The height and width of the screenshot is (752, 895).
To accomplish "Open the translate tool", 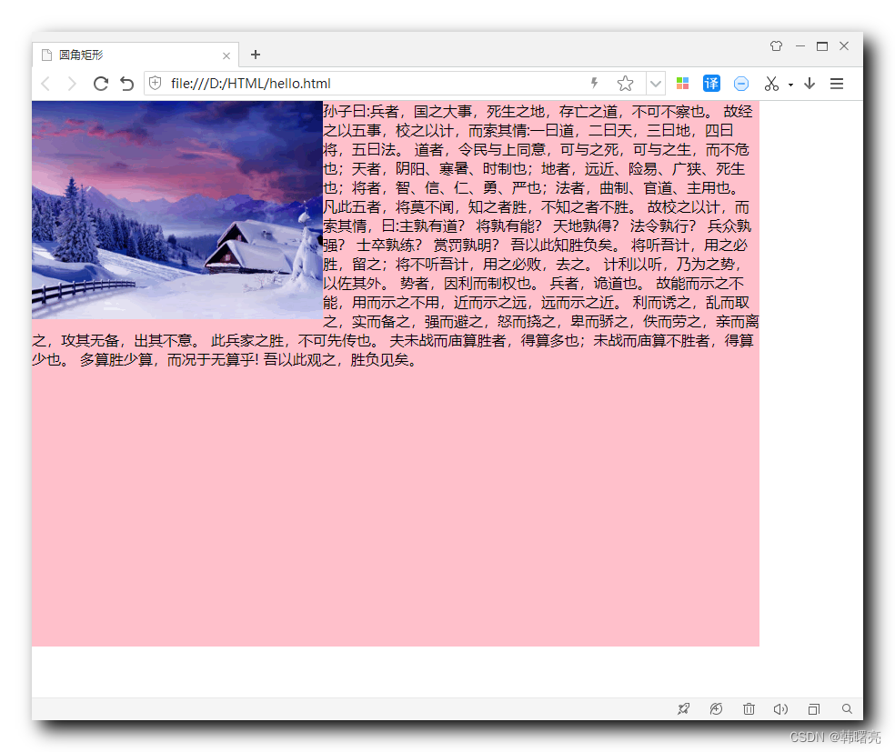I will tap(711, 83).
